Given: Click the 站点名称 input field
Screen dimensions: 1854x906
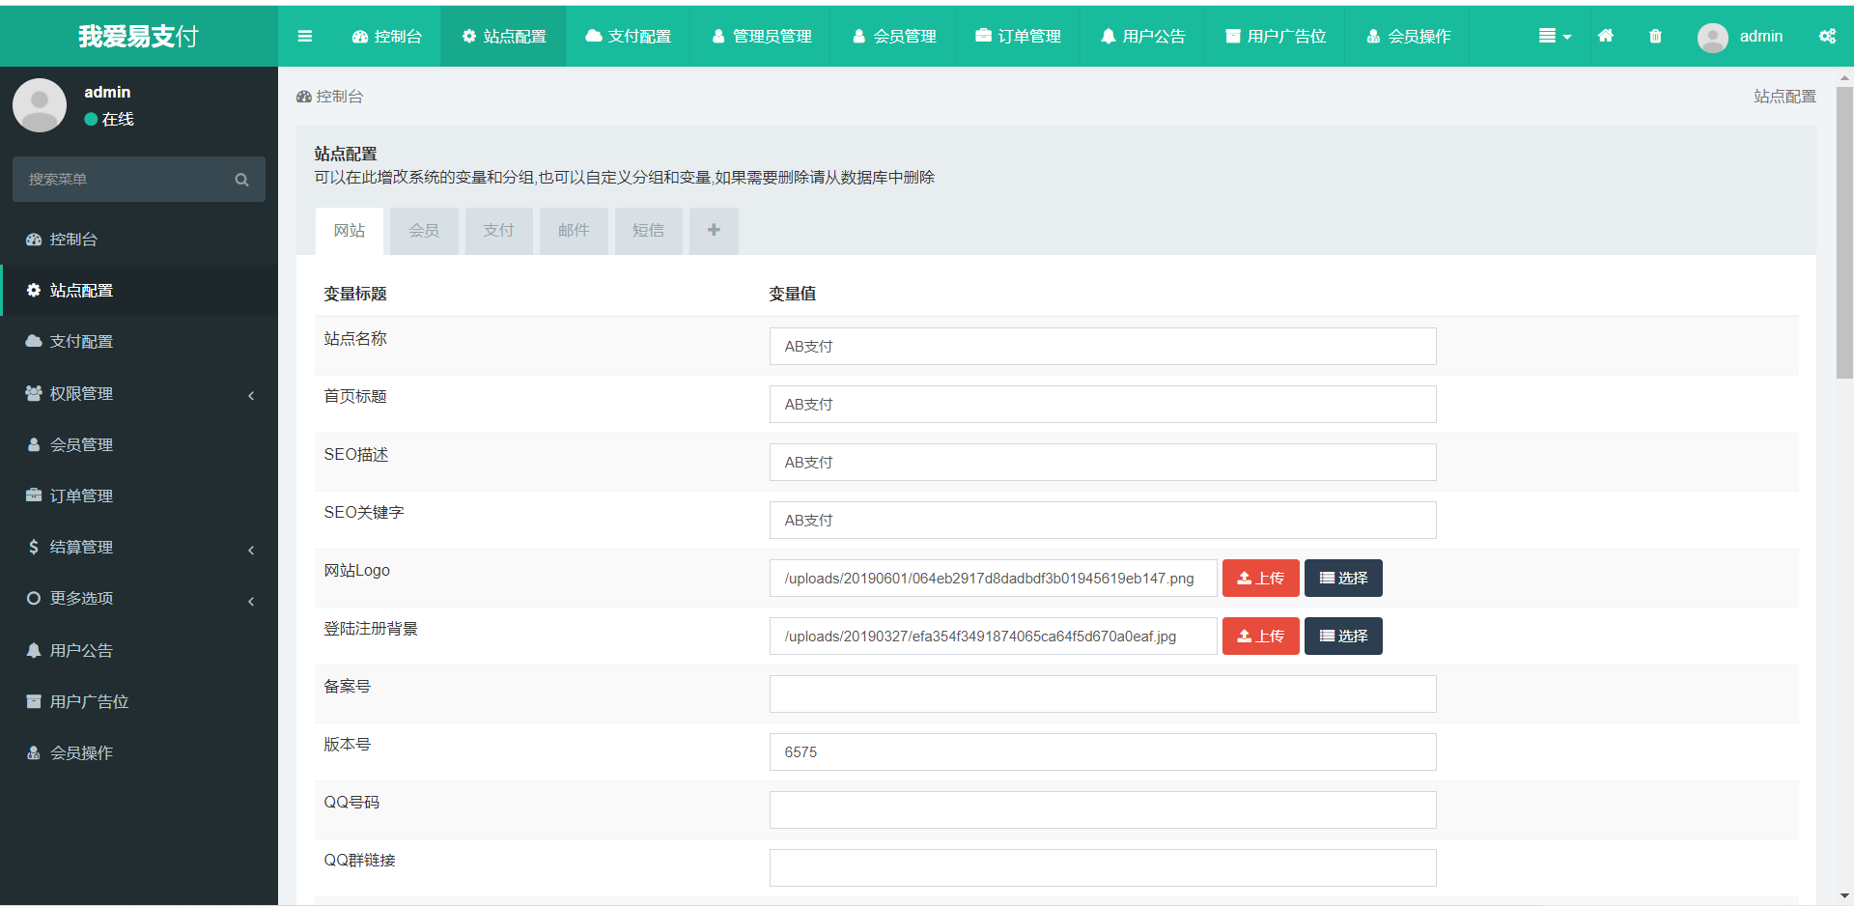Looking at the screenshot, I should 1102,347.
